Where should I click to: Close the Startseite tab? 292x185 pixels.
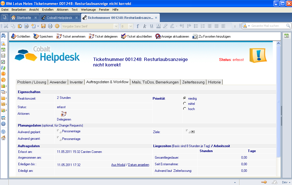click(35, 18)
